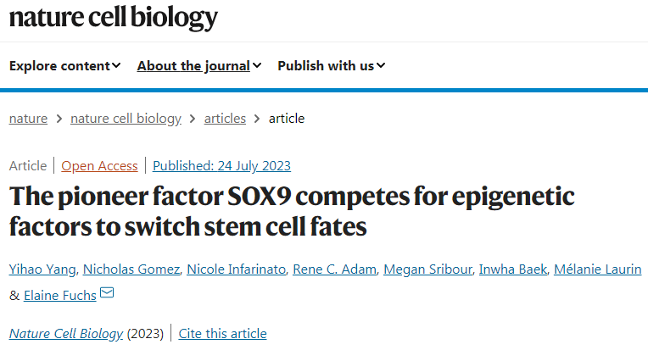Expand the Explore content menu
Image resolution: width=648 pixels, height=350 pixels.
pos(64,65)
